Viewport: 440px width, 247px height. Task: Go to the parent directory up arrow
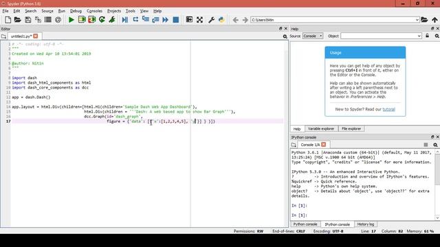pyautogui.click(x=434, y=20)
